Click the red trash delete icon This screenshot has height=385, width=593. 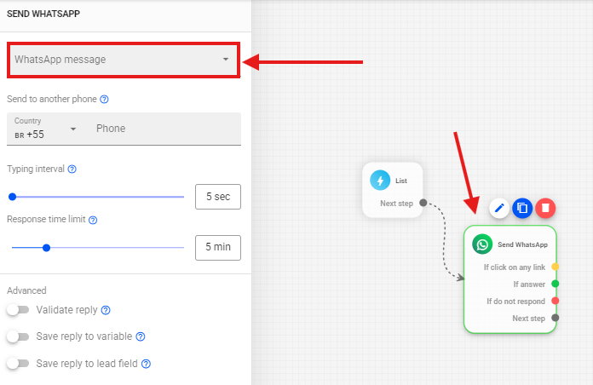(x=545, y=208)
